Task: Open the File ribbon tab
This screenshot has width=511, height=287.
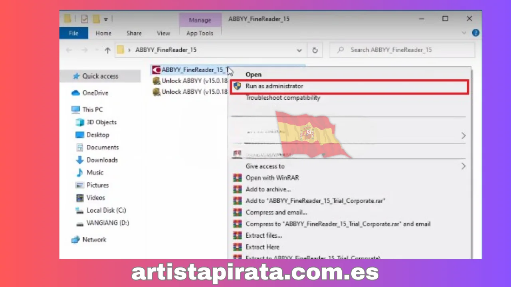Action: pos(73,33)
